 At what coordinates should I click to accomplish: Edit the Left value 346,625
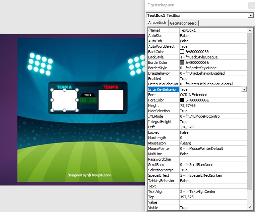(213, 127)
